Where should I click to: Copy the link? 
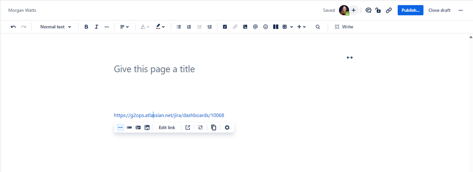pyautogui.click(x=214, y=127)
